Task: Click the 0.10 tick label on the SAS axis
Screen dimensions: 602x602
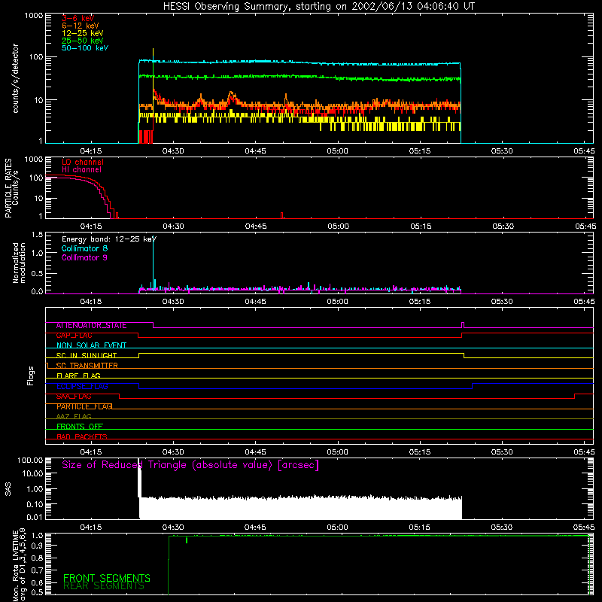Action: coord(35,504)
